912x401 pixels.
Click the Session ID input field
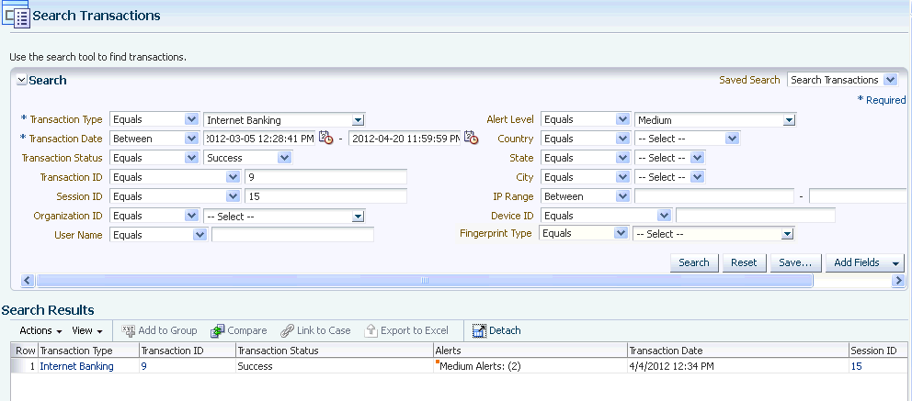pos(325,196)
